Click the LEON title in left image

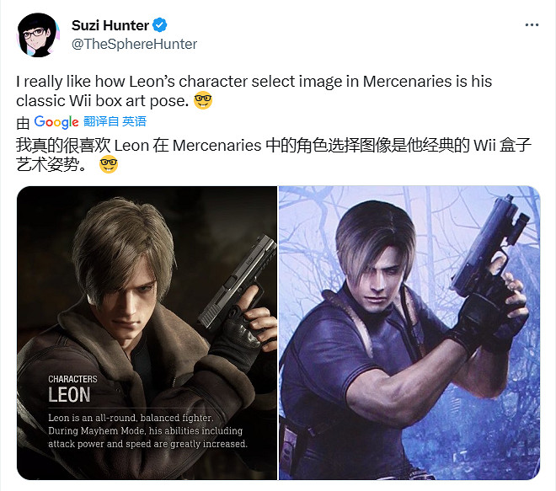69,395
